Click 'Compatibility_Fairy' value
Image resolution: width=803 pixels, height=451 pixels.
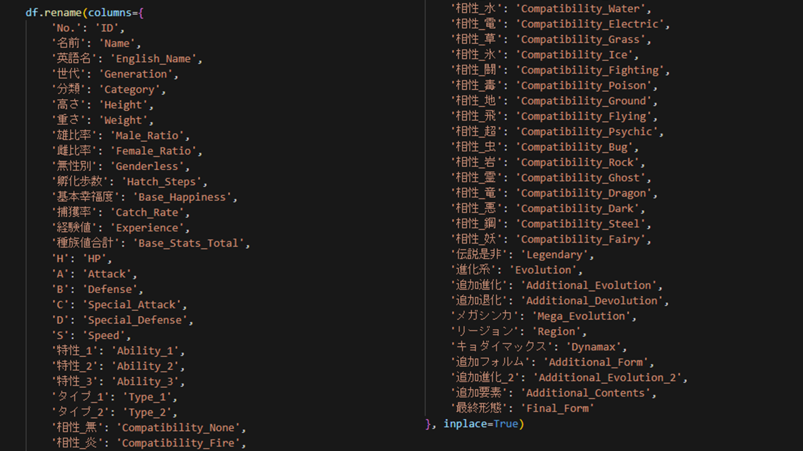pos(580,239)
